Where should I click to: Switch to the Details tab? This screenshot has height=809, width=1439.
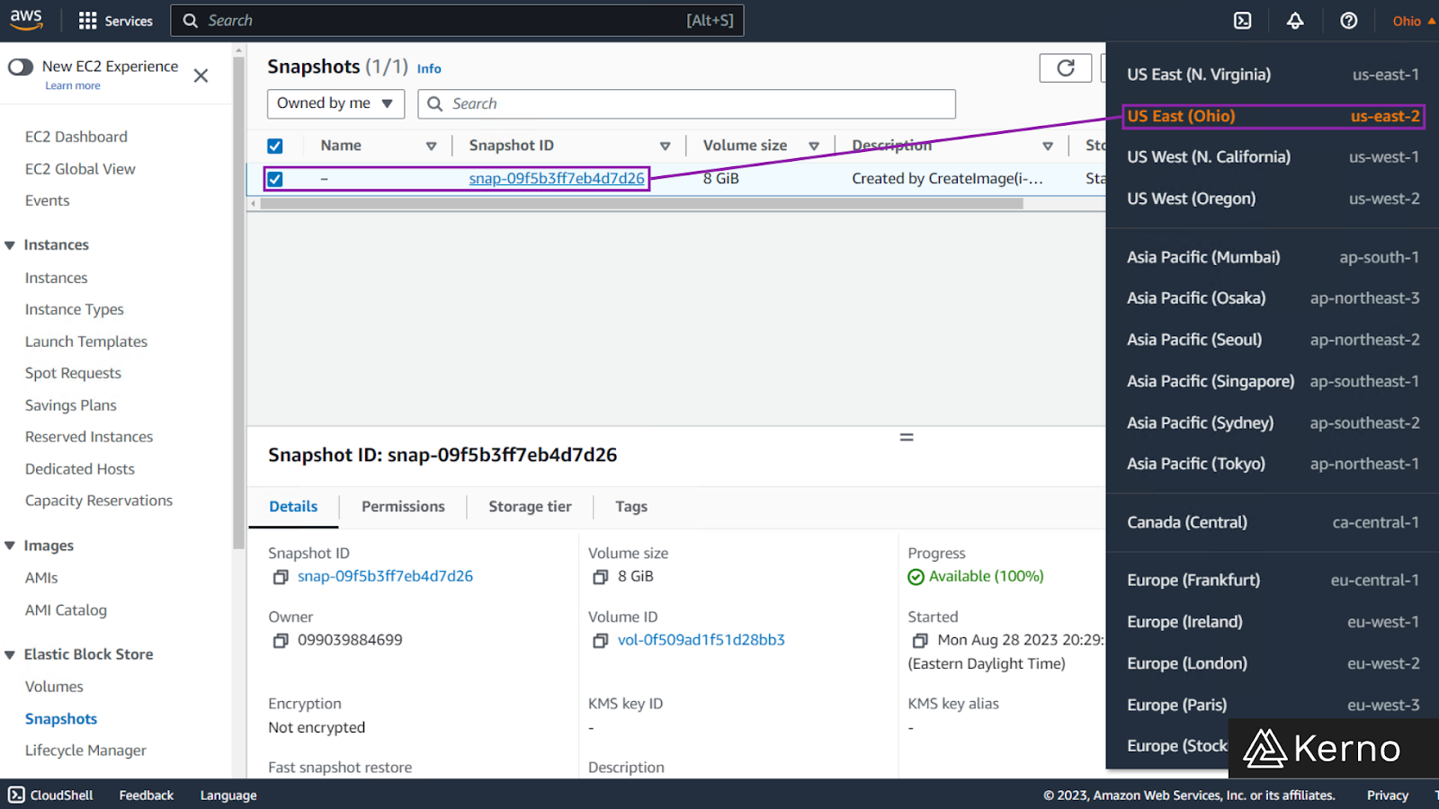pos(293,507)
